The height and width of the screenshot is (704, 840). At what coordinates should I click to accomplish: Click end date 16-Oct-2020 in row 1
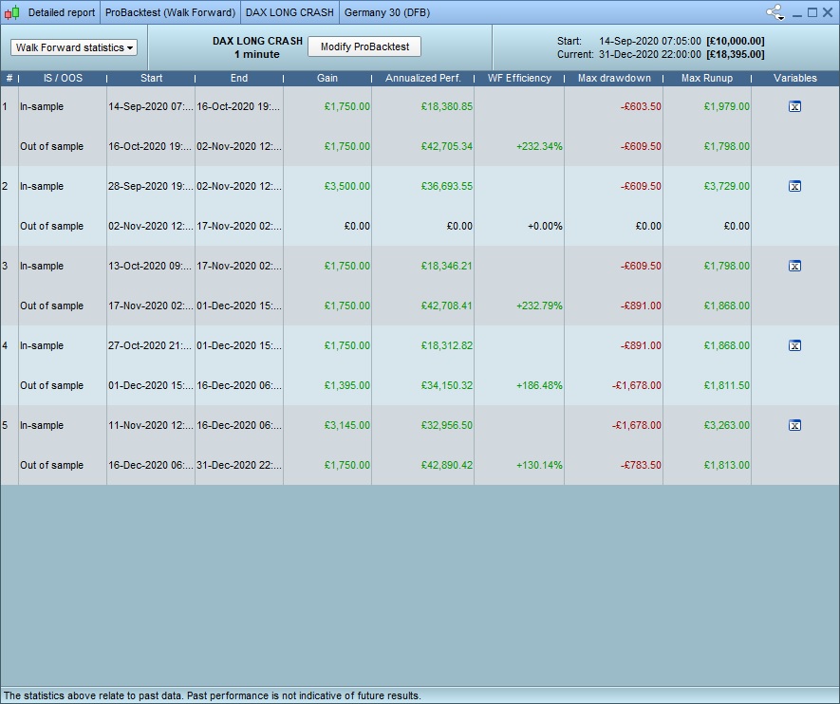pos(238,106)
